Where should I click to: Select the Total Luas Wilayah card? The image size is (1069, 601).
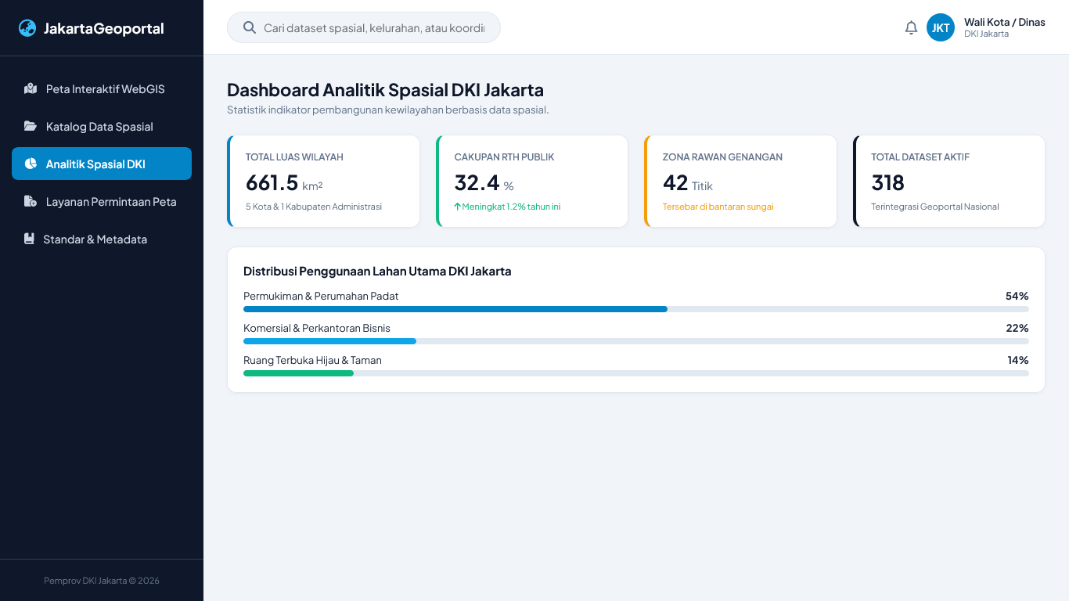pos(323,182)
